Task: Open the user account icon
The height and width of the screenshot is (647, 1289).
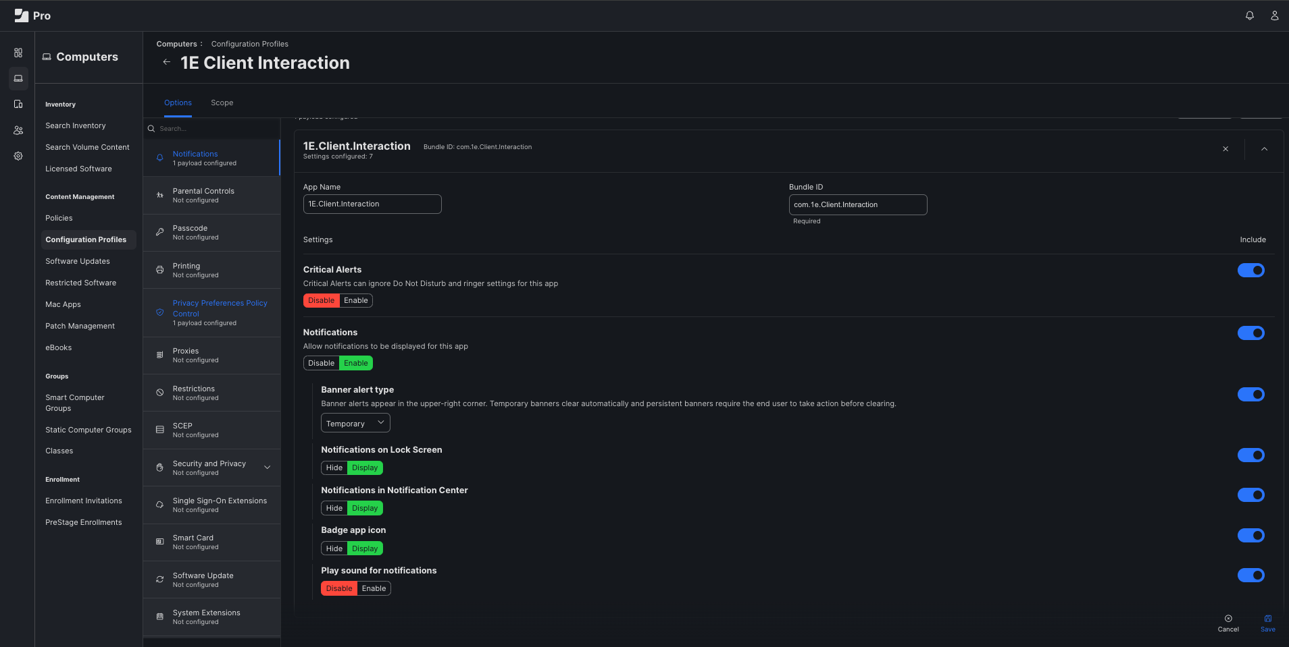Action: click(1274, 16)
